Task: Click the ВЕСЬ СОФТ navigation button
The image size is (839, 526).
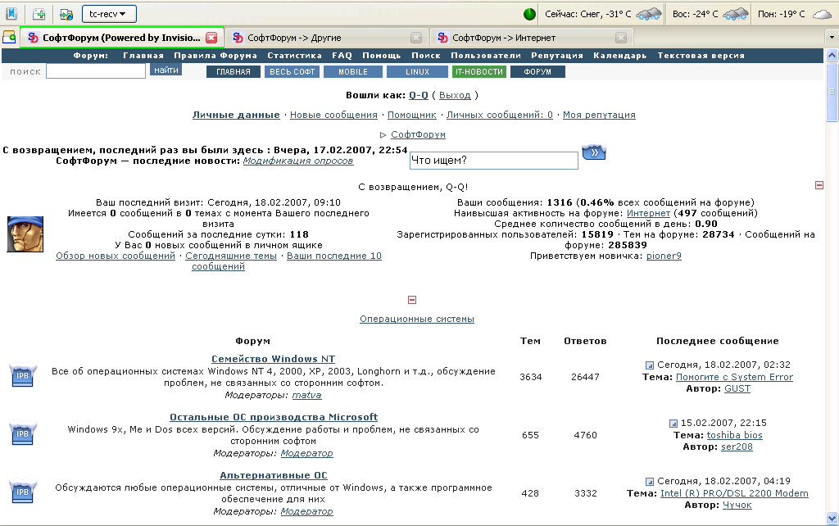Action: (293, 72)
